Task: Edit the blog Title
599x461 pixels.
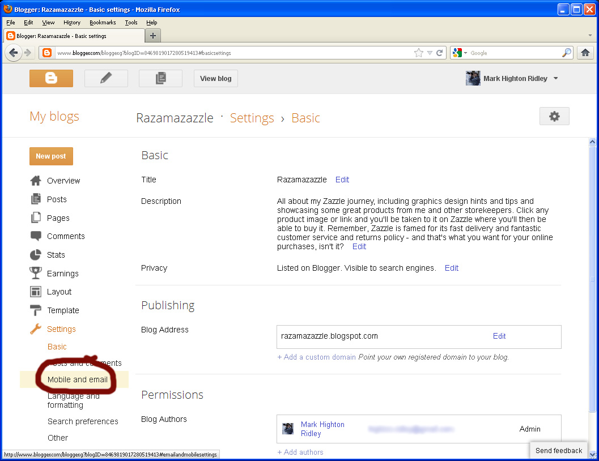Action: [x=342, y=180]
